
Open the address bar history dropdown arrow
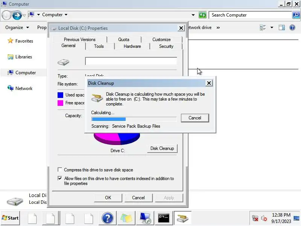pos(193,15)
